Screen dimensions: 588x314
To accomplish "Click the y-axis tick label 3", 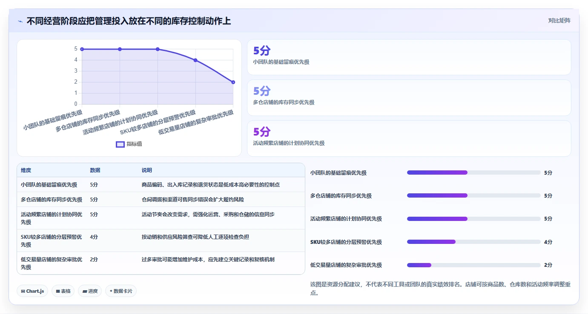I will (76, 71).
